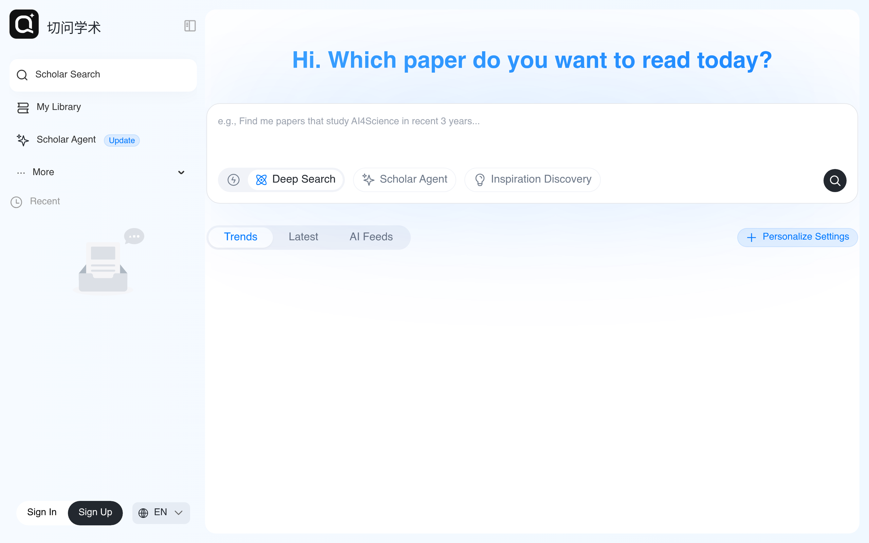Switch to the AI Feeds tab
This screenshot has height=543, width=869.
(371, 237)
